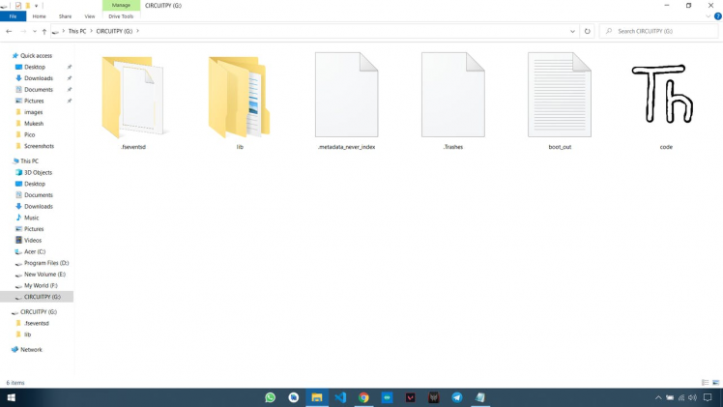Screen dimensions: 723x407
Task: Open the Drive Tools tab
Action: point(121,16)
